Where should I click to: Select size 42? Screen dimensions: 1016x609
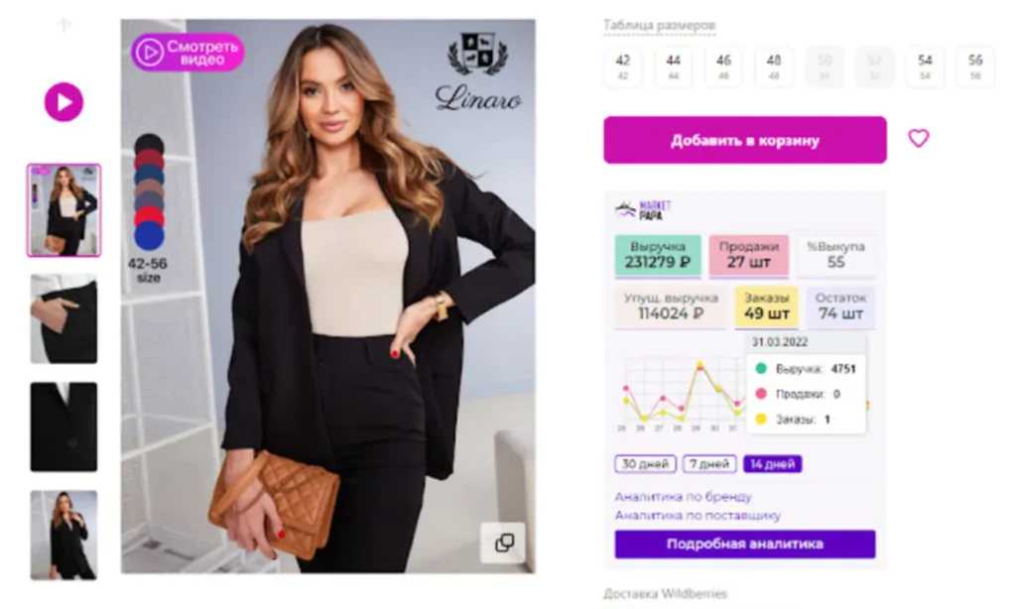(x=623, y=66)
